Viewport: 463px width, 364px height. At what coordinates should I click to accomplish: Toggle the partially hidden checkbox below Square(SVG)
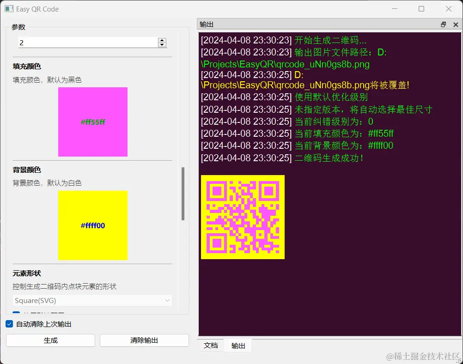(16, 312)
